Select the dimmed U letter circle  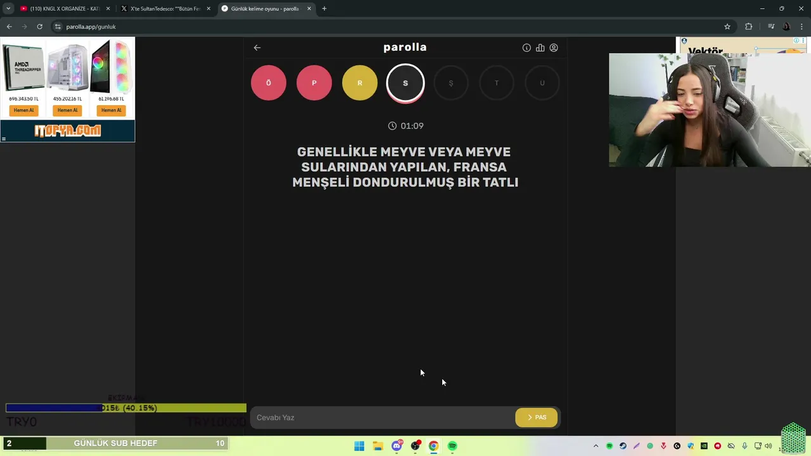542,83
